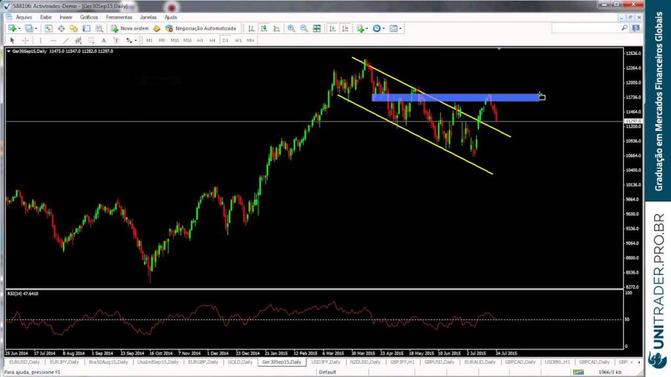
Task: Toggle the Auto Scroll chart icon
Action: (332, 28)
